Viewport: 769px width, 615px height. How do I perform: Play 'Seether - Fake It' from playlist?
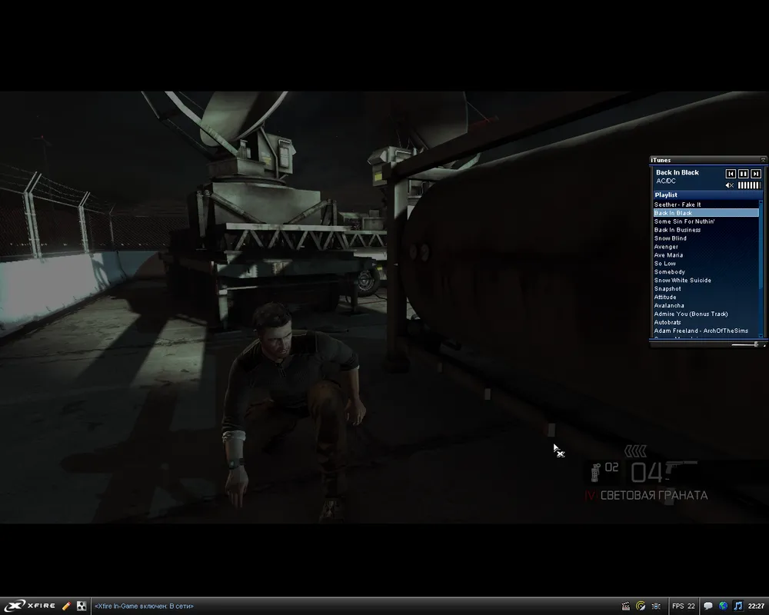pyautogui.click(x=677, y=204)
